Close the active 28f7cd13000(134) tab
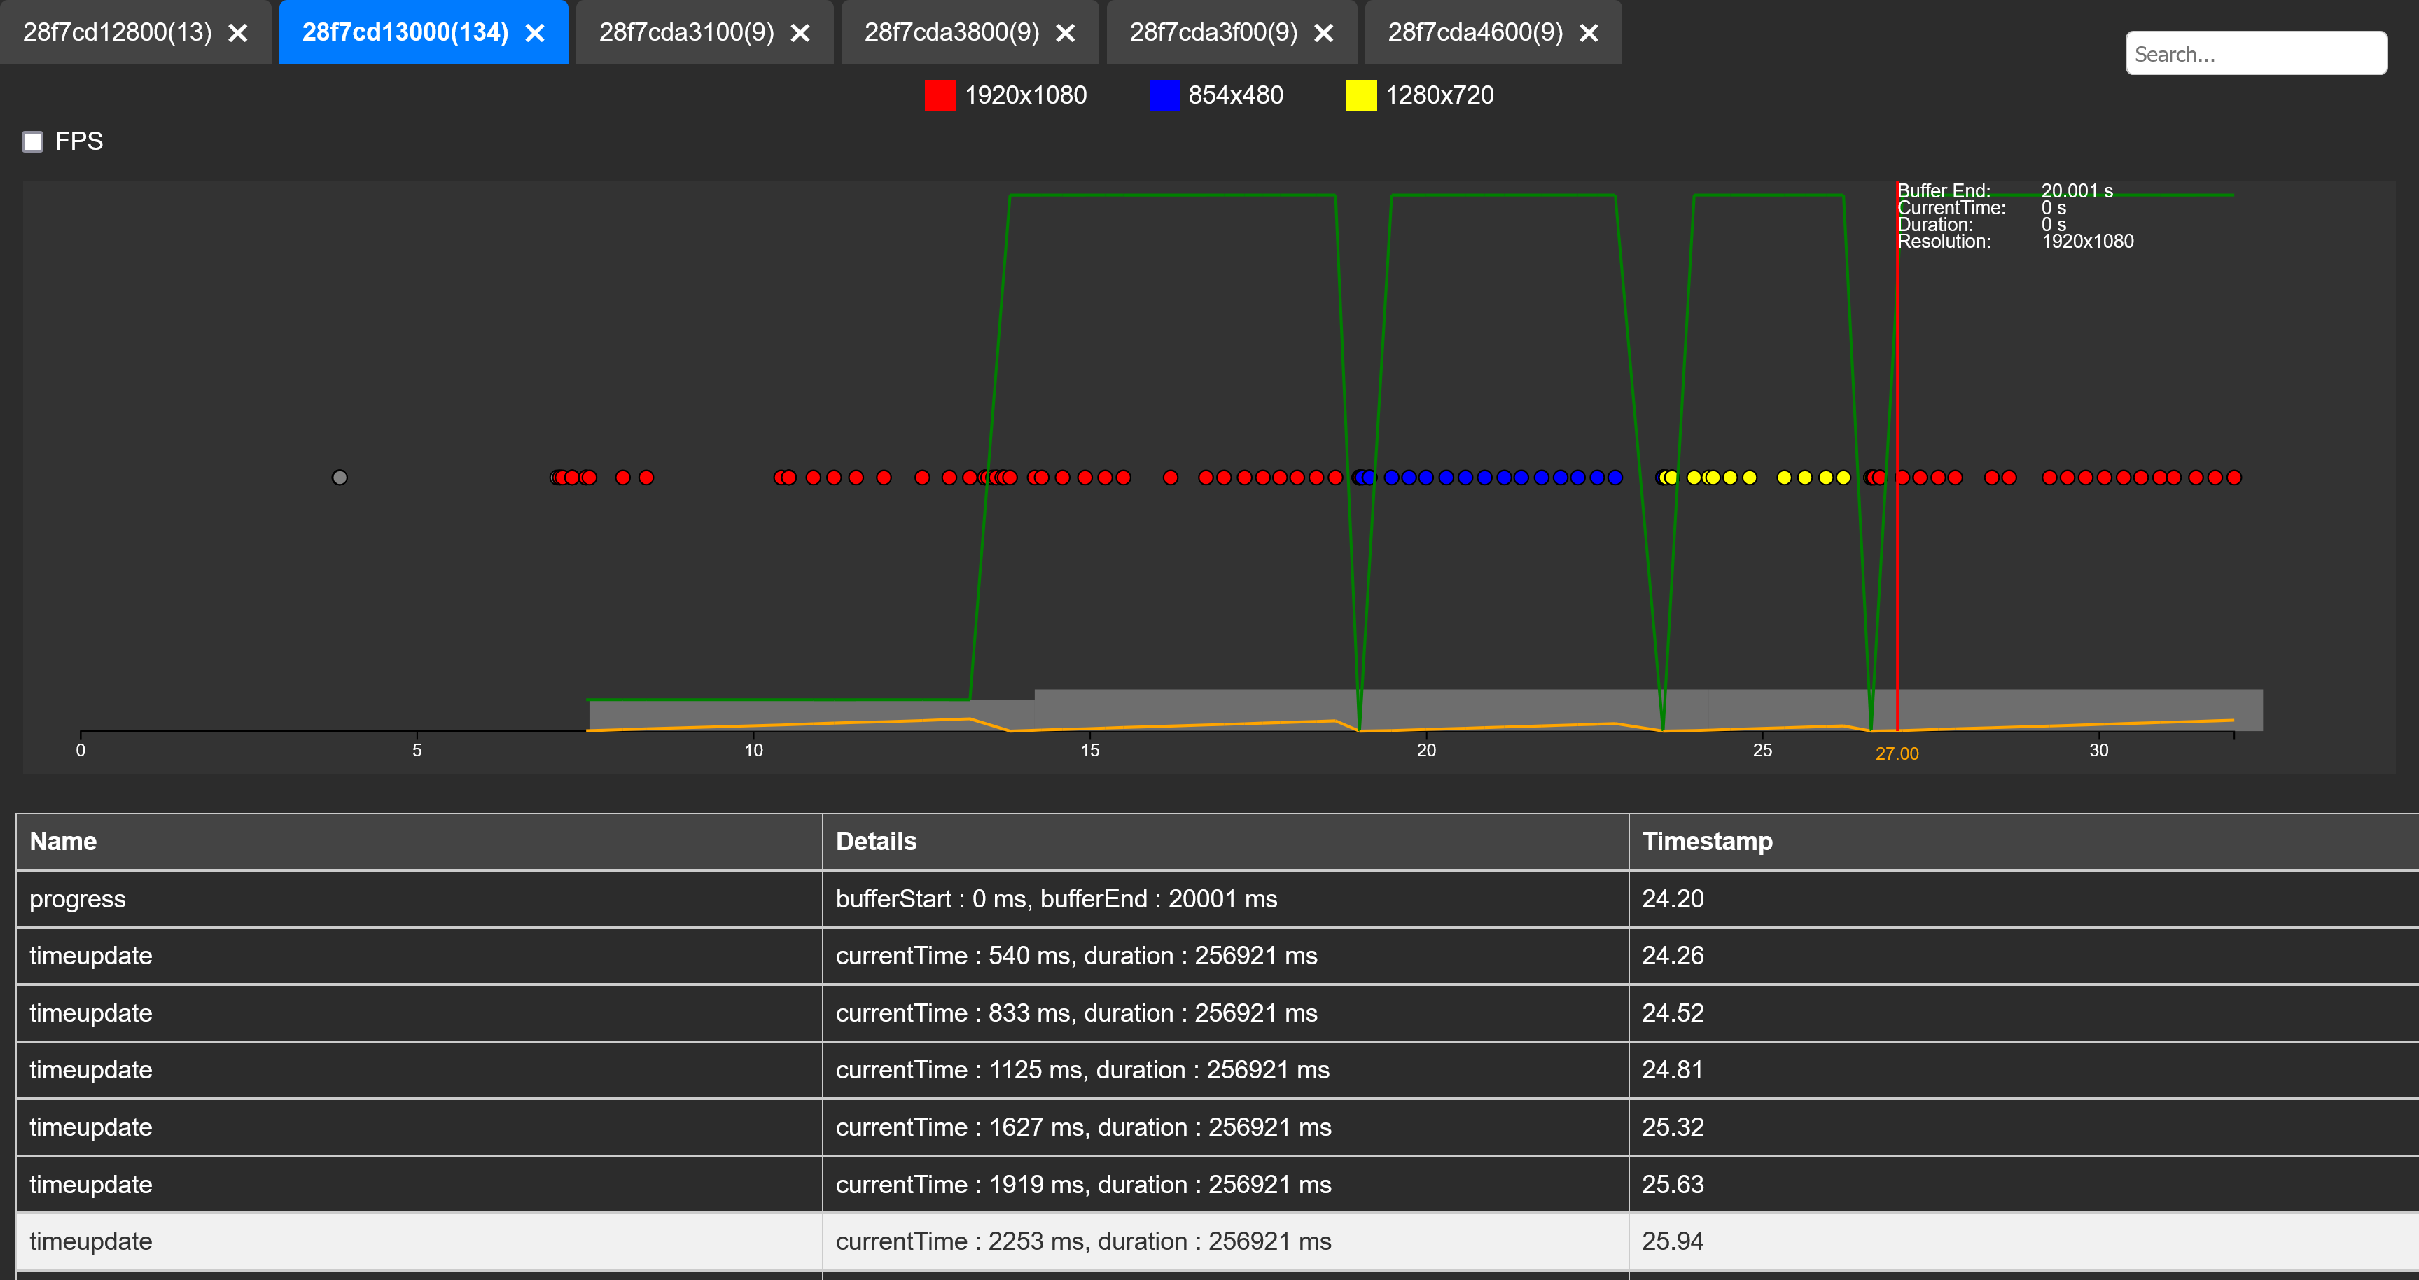Screen dimensions: 2419x1280 pyautogui.click(x=535, y=33)
